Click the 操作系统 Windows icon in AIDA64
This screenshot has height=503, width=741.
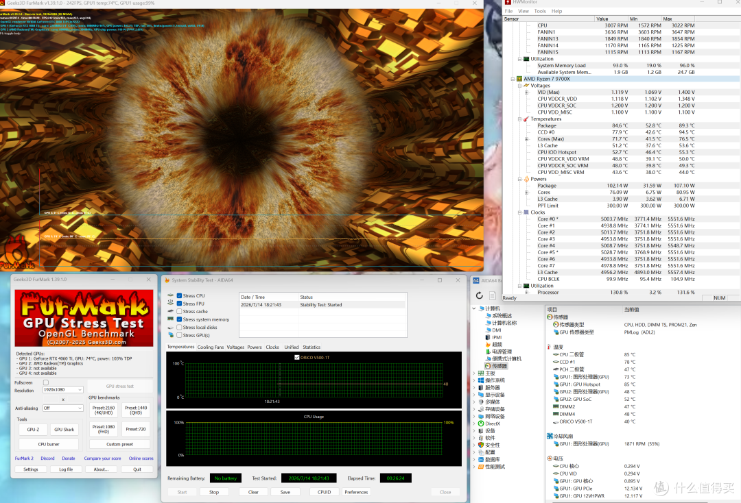481,380
